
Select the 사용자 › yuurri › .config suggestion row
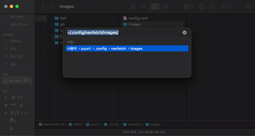(127, 48)
